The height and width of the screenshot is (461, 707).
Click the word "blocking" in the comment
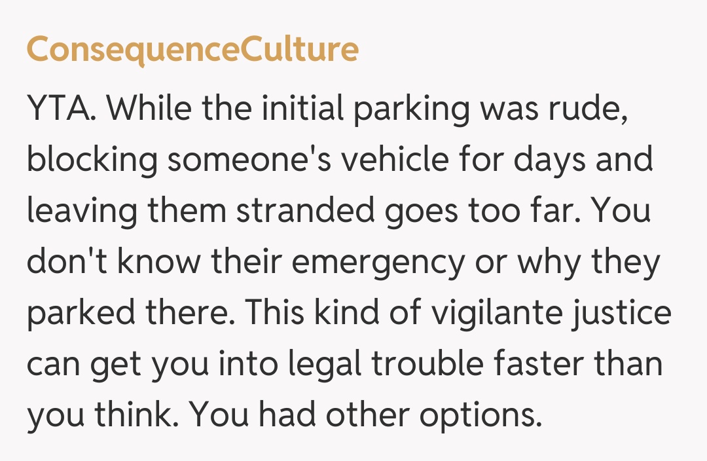point(92,160)
